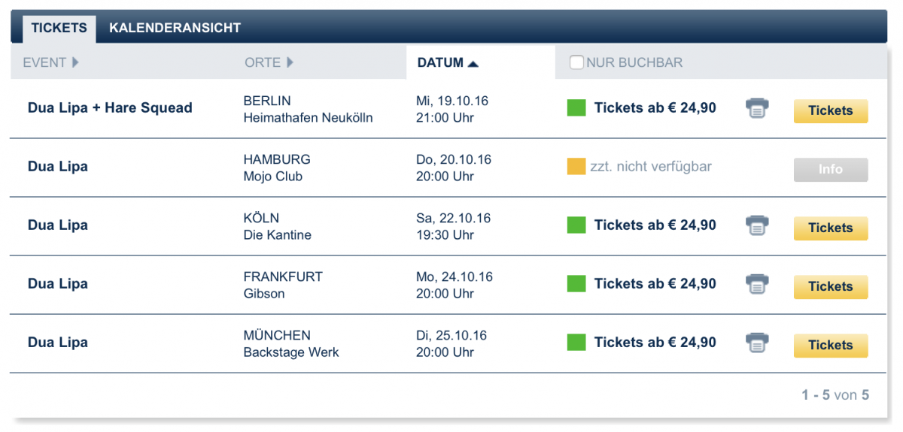Click green availability square for Berlin show

(x=576, y=108)
